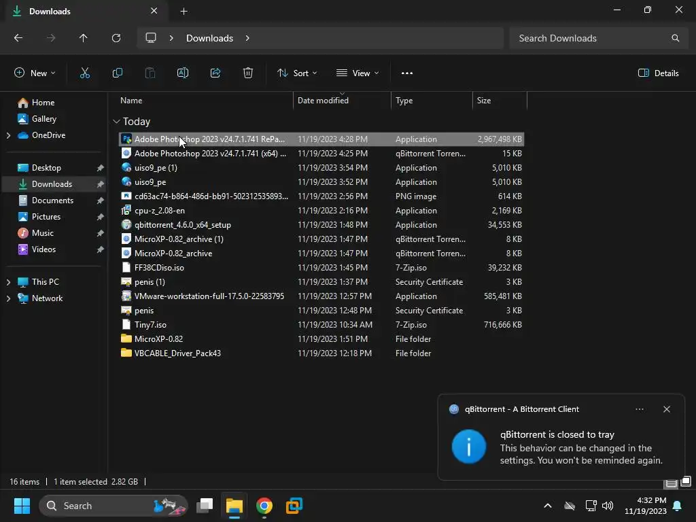Click the Cut scissors icon
This screenshot has width=696, height=522.
click(84, 73)
